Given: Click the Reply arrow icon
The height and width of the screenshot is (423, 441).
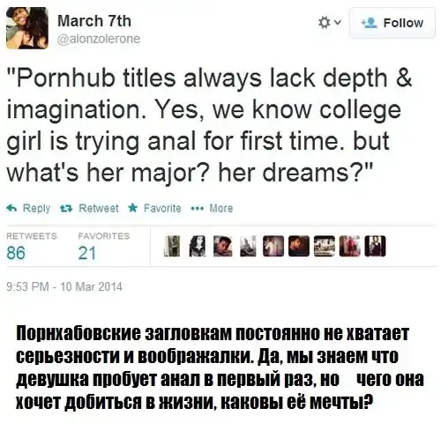Looking at the screenshot, I should tap(11, 208).
